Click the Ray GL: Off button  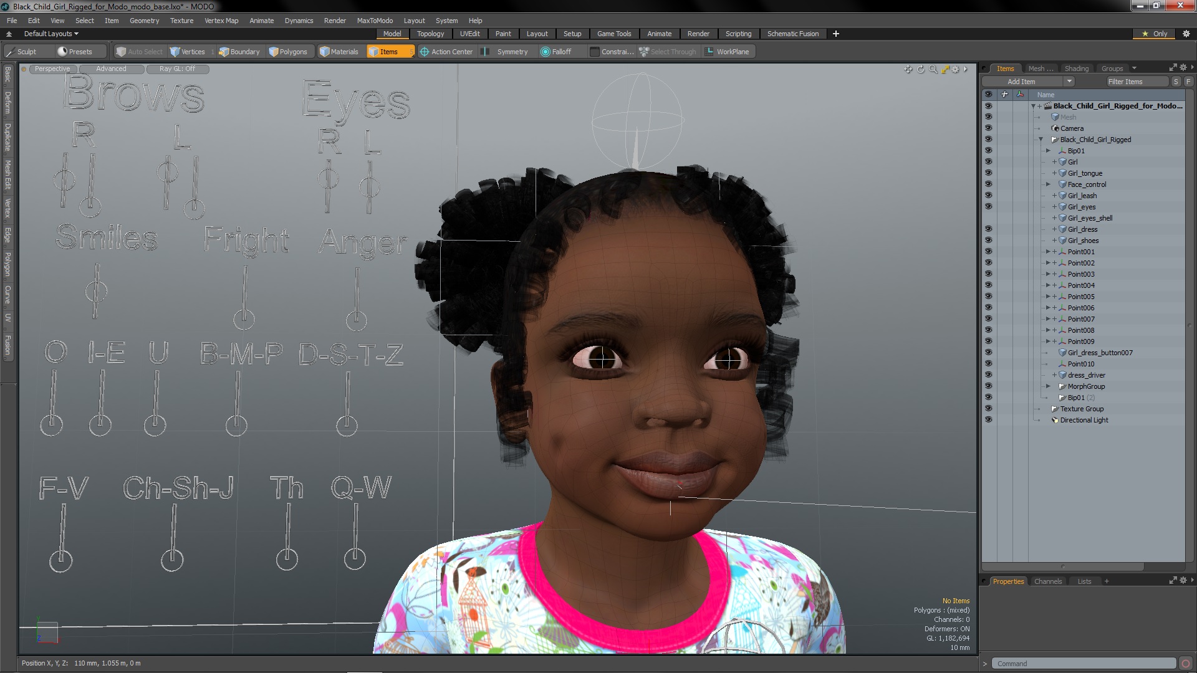click(178, 69)
